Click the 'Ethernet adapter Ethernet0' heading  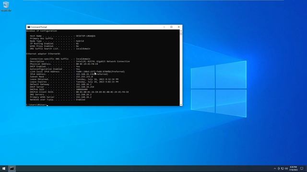44,54
